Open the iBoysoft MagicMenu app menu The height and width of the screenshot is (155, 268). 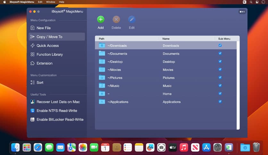pos(22,2)
